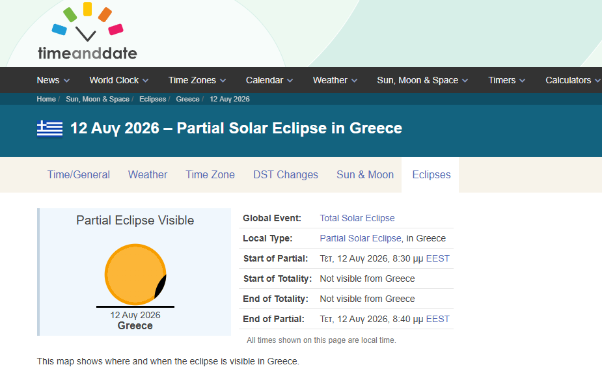
Task: Click EEST link in End of Partial row
Action: (x=438, y=319)
